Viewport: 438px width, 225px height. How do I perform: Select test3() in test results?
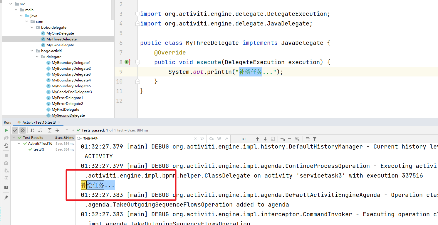coord(38,149)
